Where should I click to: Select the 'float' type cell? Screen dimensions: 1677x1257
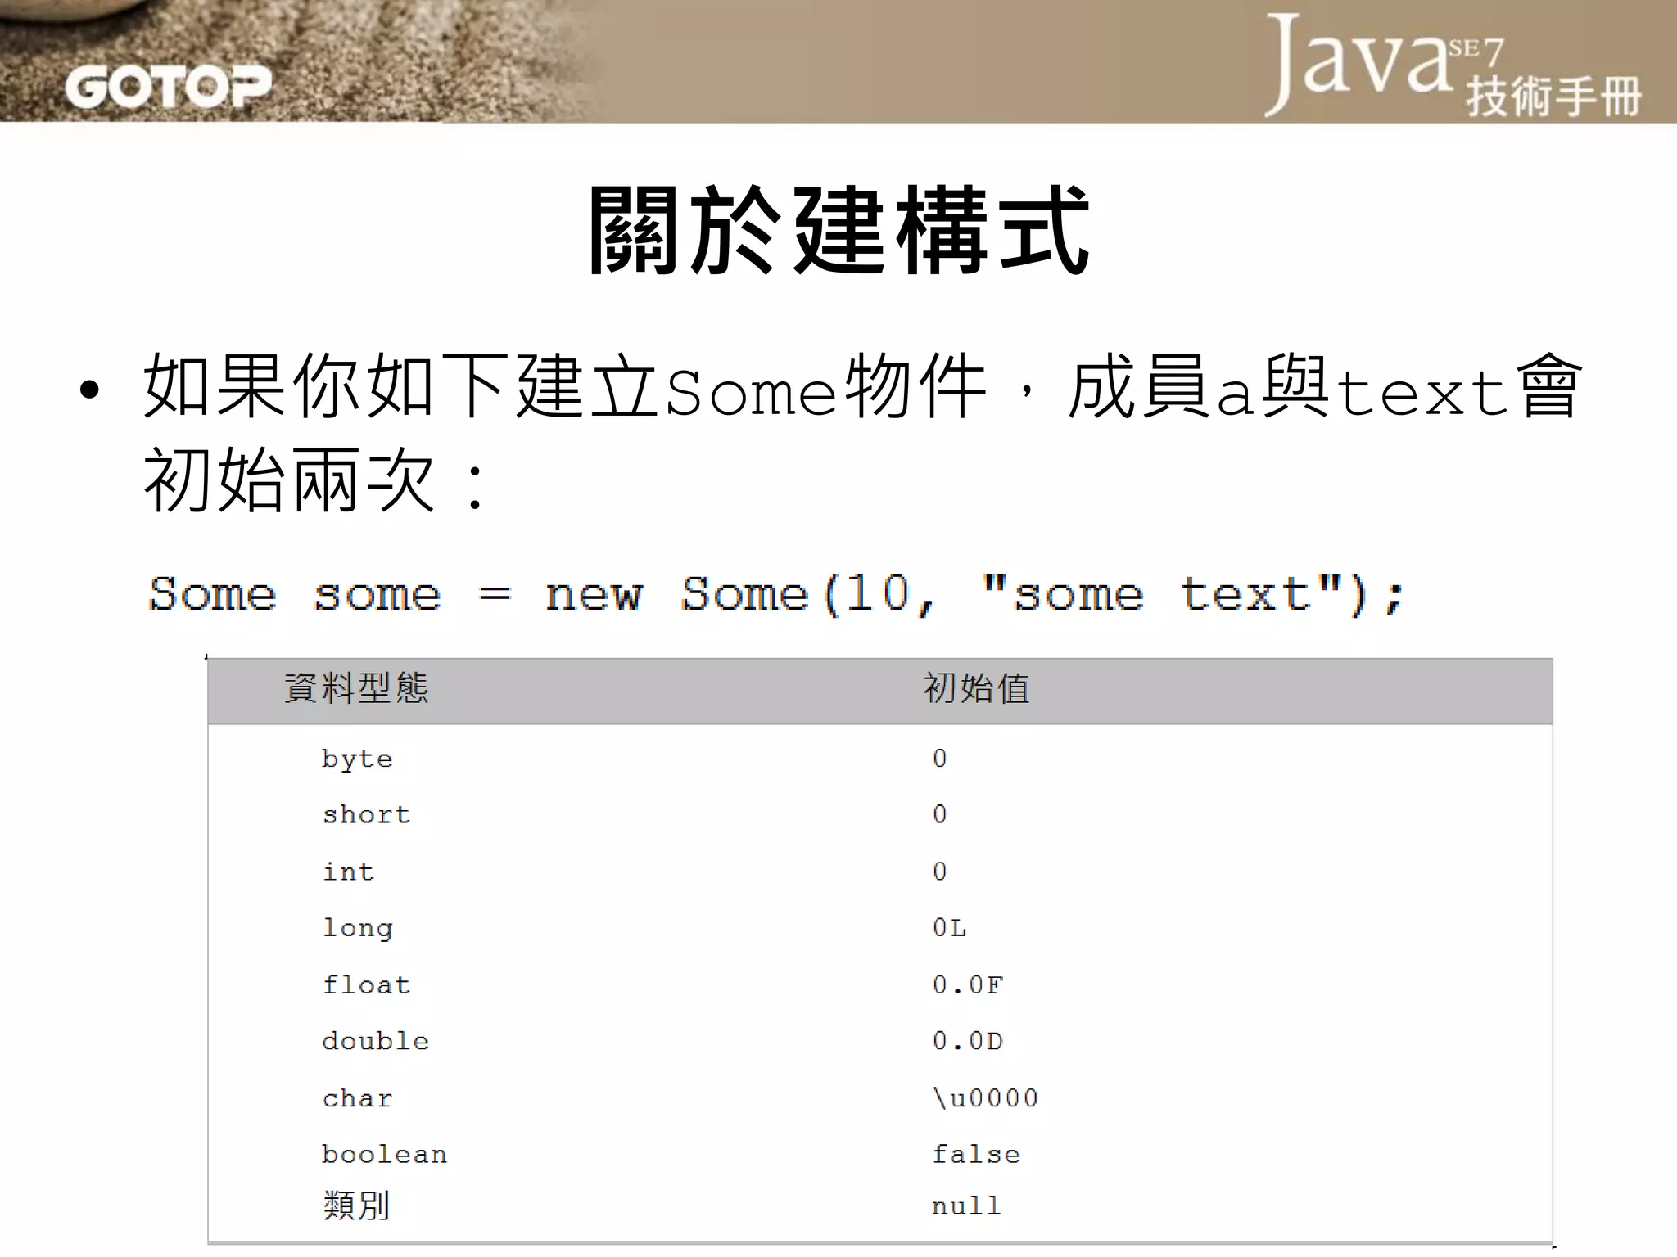tap(366, 984)
